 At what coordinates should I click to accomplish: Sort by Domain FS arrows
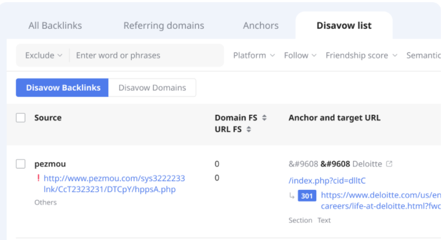coord(264,118)
